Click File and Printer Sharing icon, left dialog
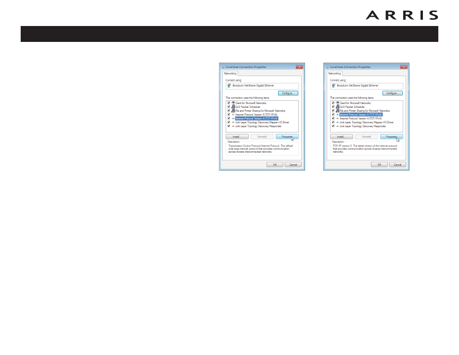459x355 pixels. (x=233, y=111)
